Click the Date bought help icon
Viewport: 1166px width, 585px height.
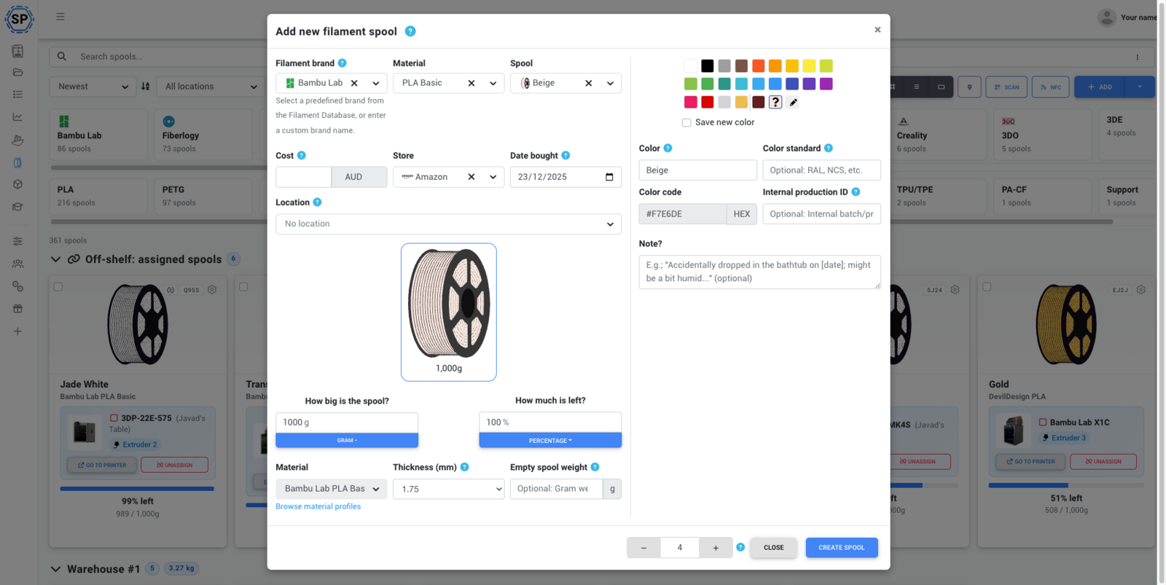[566, 155]
